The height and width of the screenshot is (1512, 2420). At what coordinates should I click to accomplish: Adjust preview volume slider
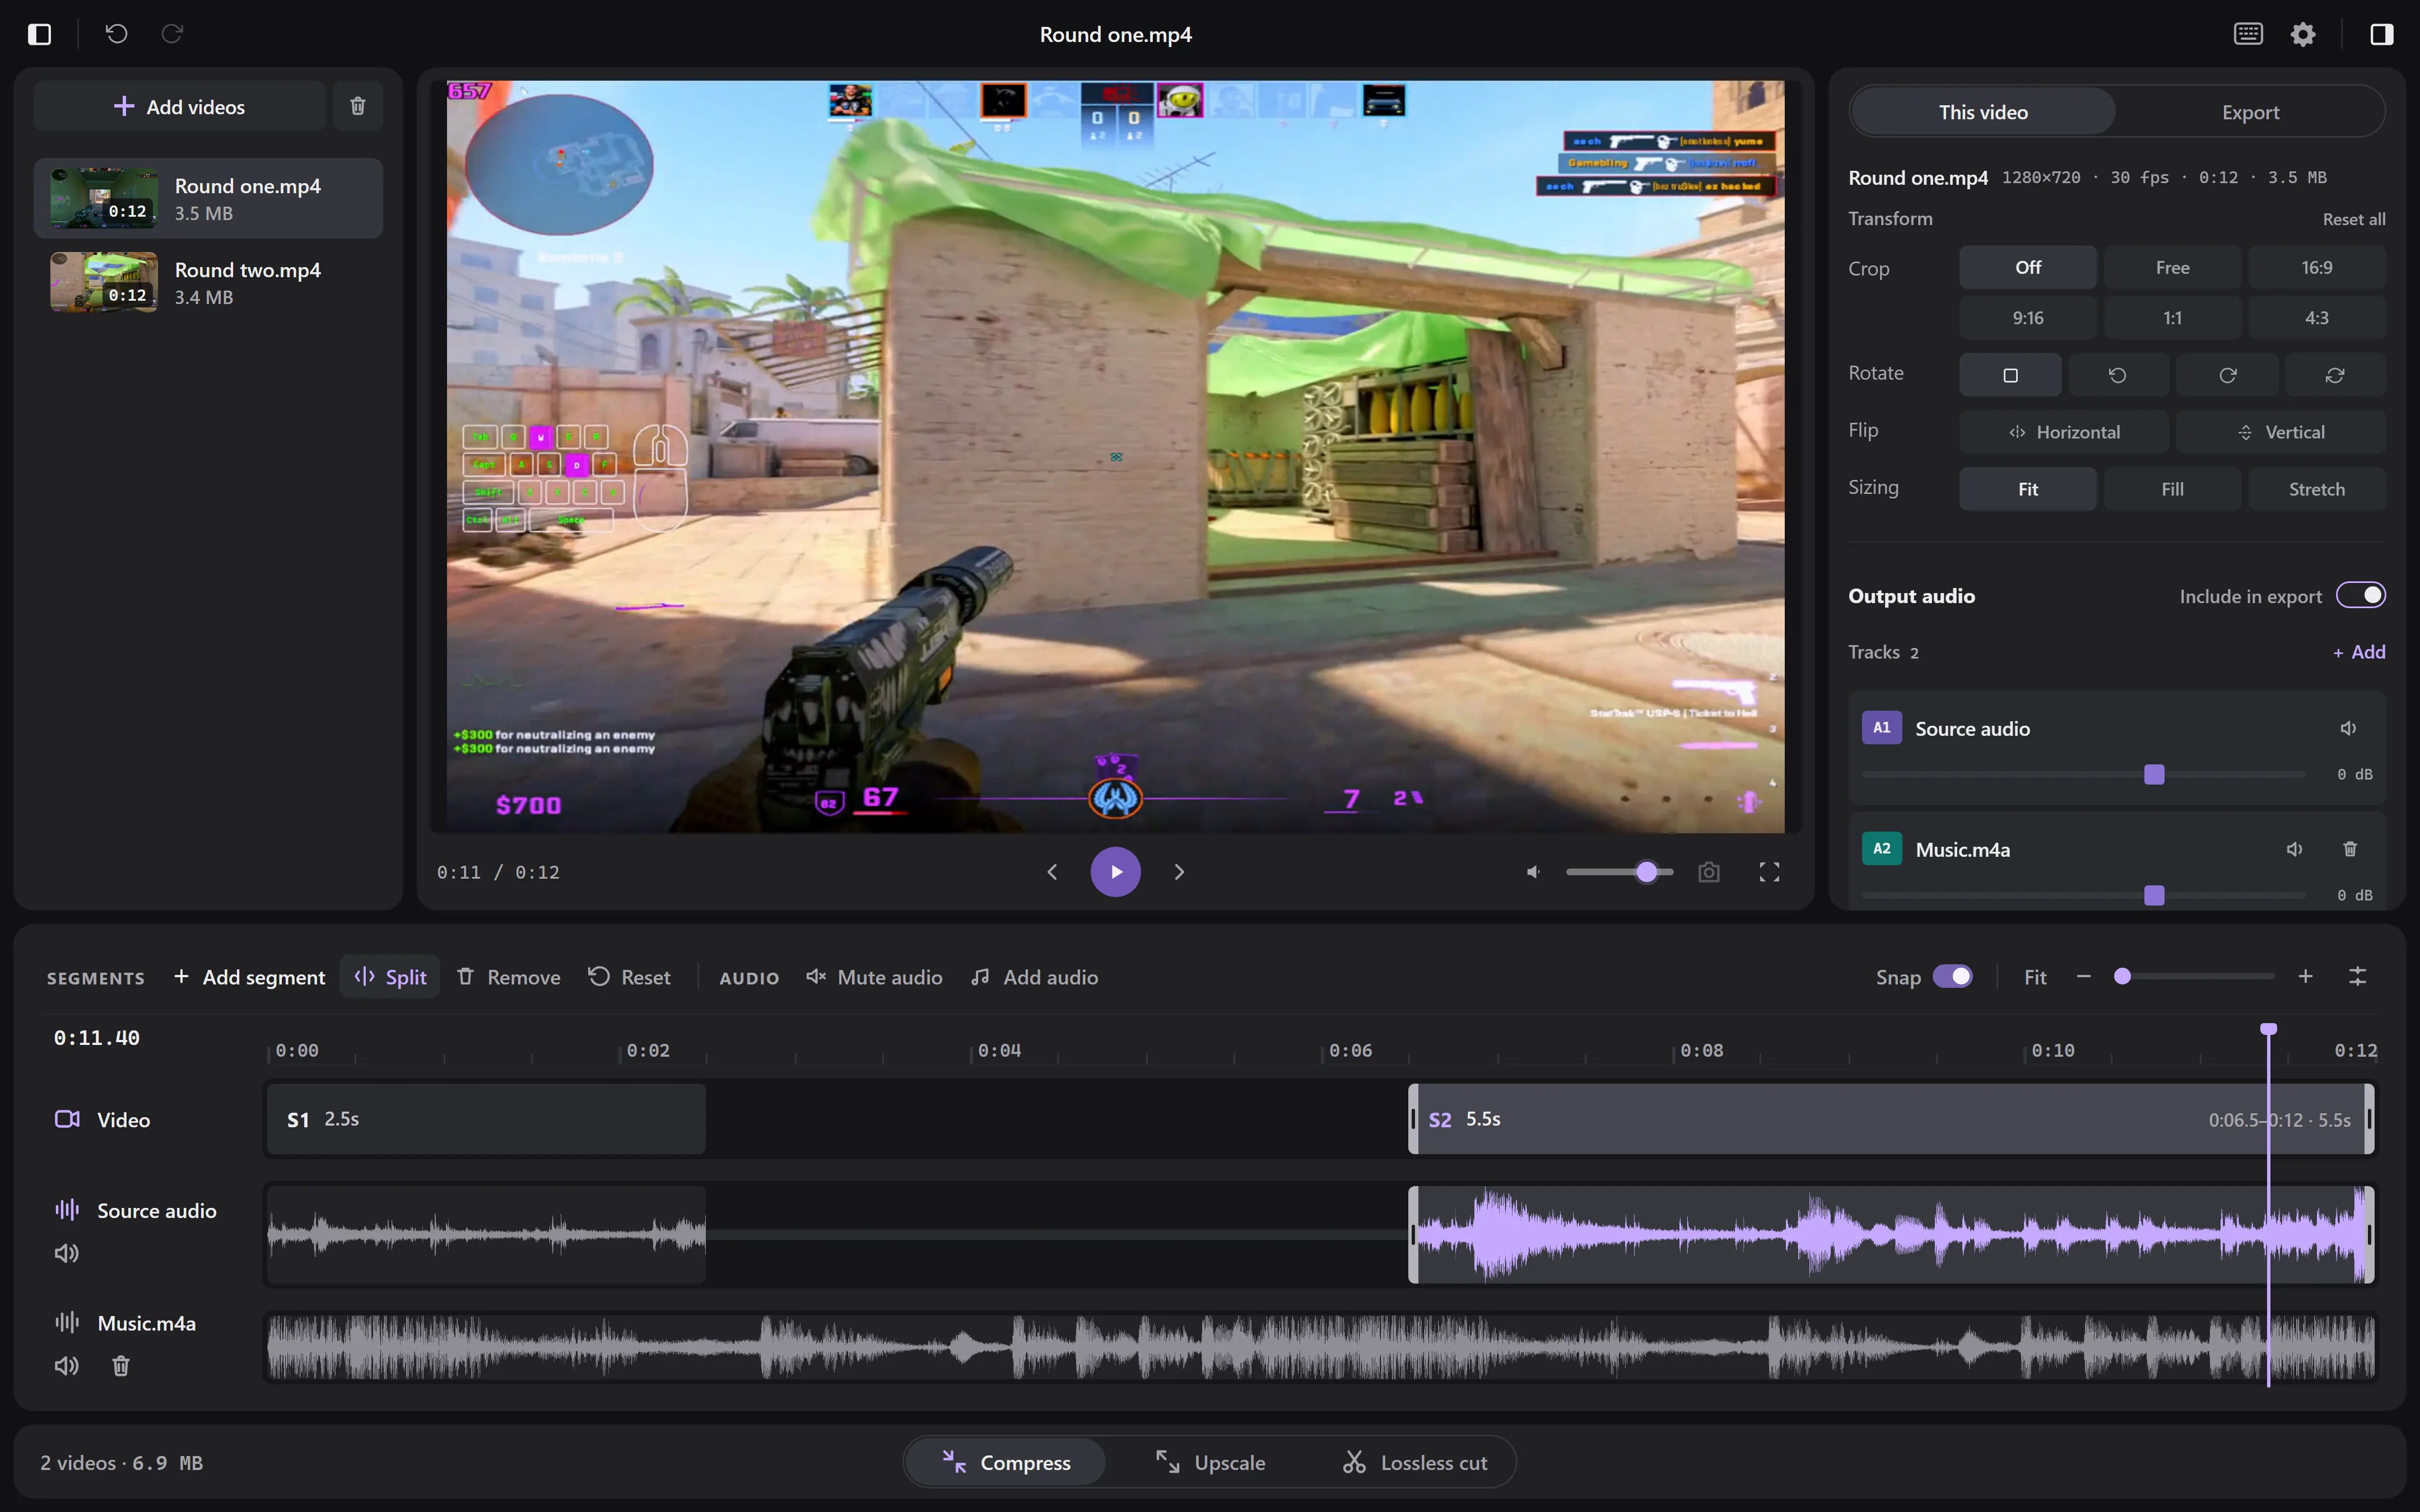coord(1619,872)
